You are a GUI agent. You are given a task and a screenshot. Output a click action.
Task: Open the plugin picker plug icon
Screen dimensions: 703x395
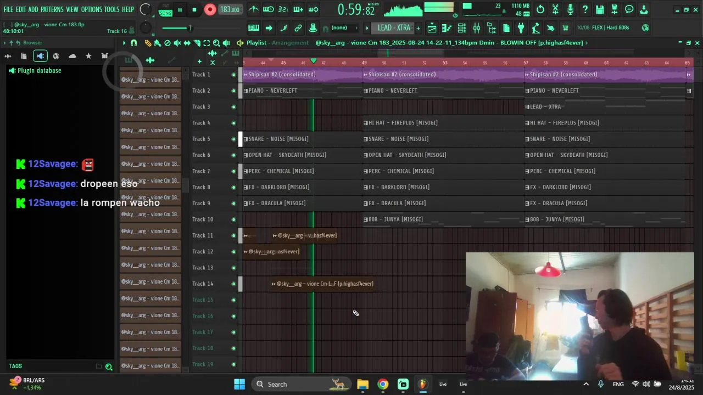click(x=521, y=28)
